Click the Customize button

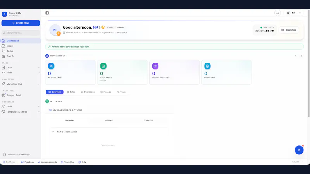289,30
